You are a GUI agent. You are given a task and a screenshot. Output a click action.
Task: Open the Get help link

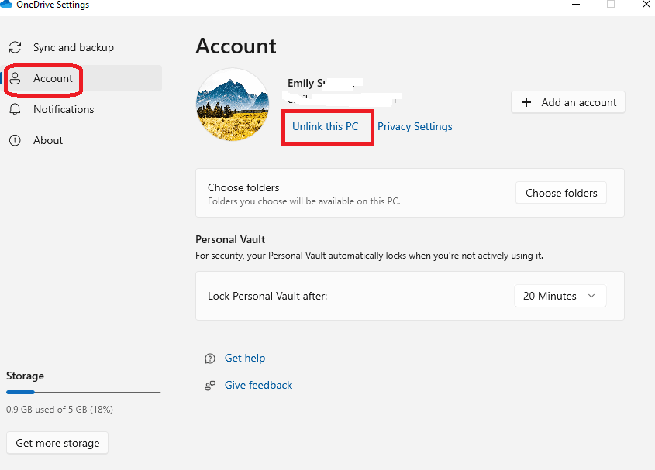[x=245, y=359]
